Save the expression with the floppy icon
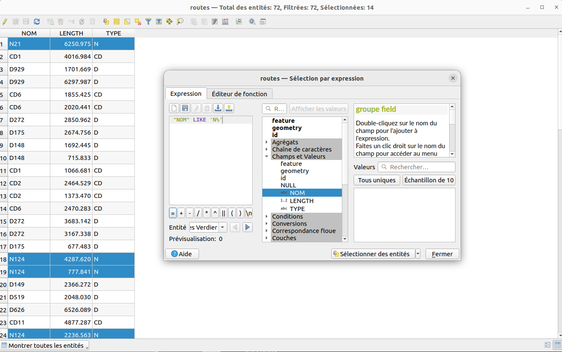The width and height of the screenshot is (562, 352). 185,108
